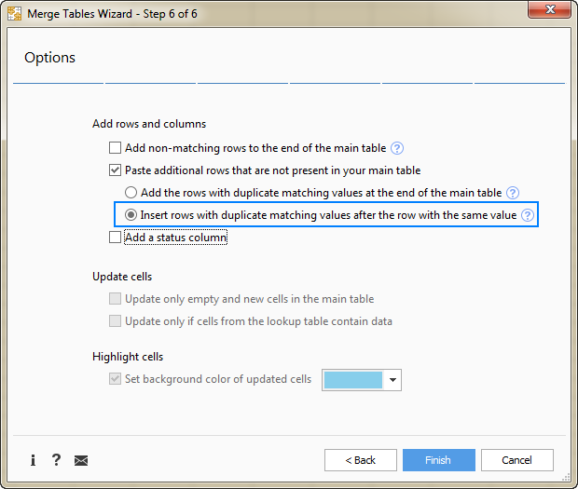Go back with the Back button
The height and width of the screenshot is (489, 578).
(x=360, y=460)
